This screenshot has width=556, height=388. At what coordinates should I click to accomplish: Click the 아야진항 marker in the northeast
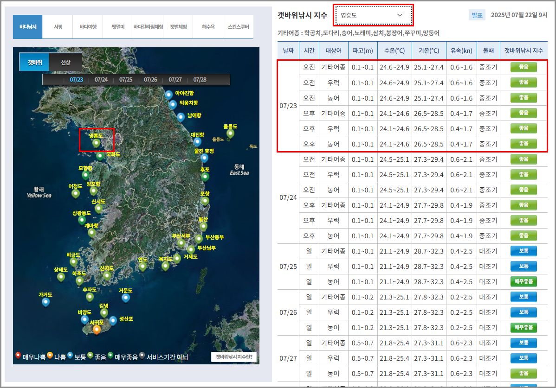168,95
